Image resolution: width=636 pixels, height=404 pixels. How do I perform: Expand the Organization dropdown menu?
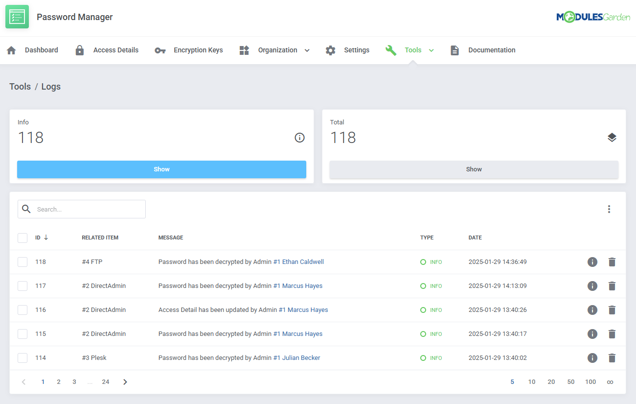[307, 50]
